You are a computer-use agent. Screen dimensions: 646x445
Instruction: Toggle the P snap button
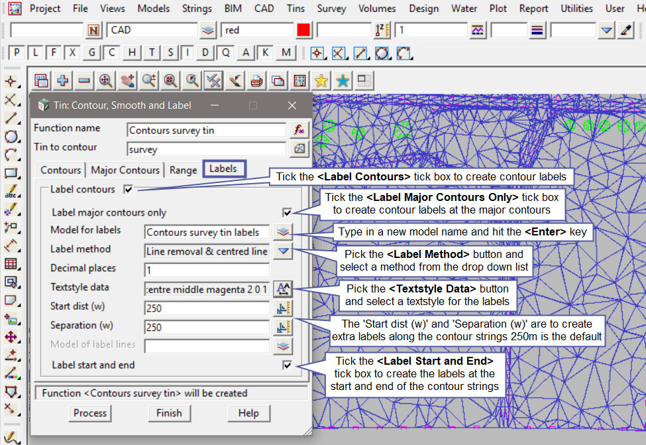(17, 53)
